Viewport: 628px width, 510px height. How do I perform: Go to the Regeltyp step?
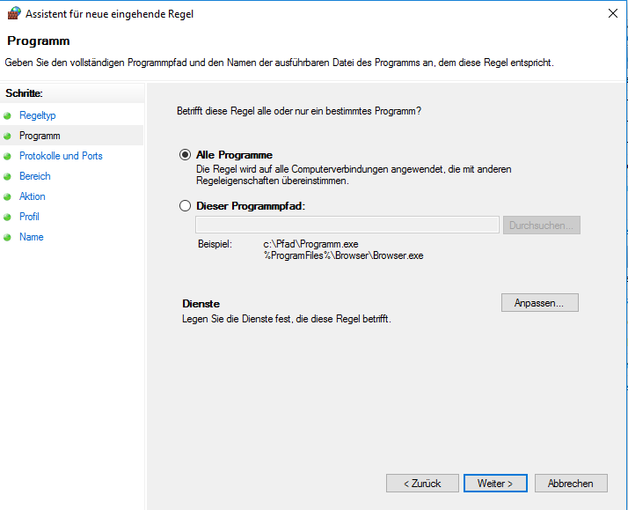tap(38, 115)
